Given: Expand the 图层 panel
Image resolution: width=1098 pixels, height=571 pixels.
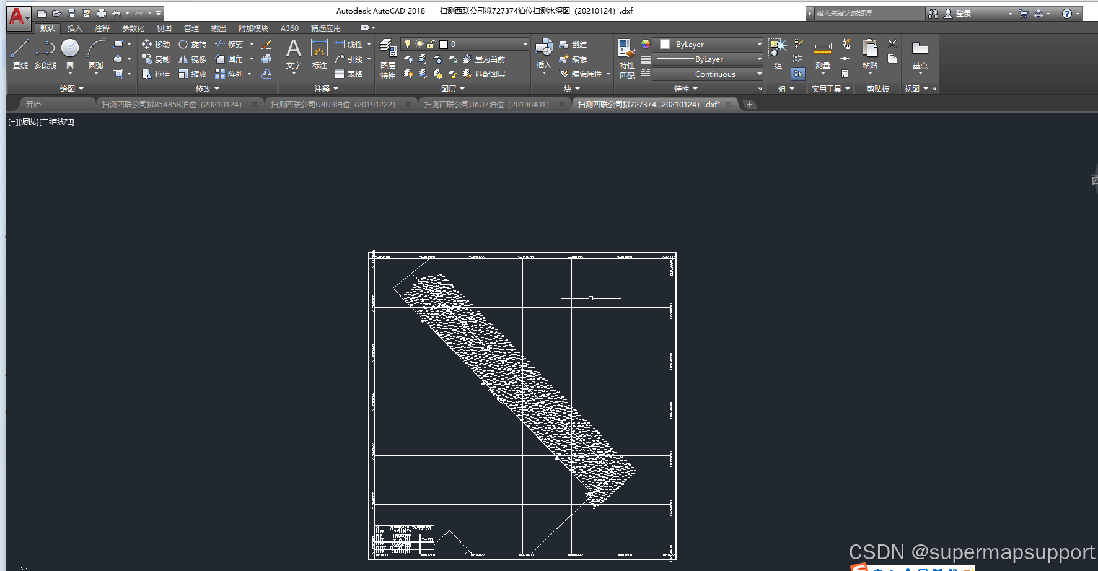Looking at the screenshot, I should click(452, 89).
